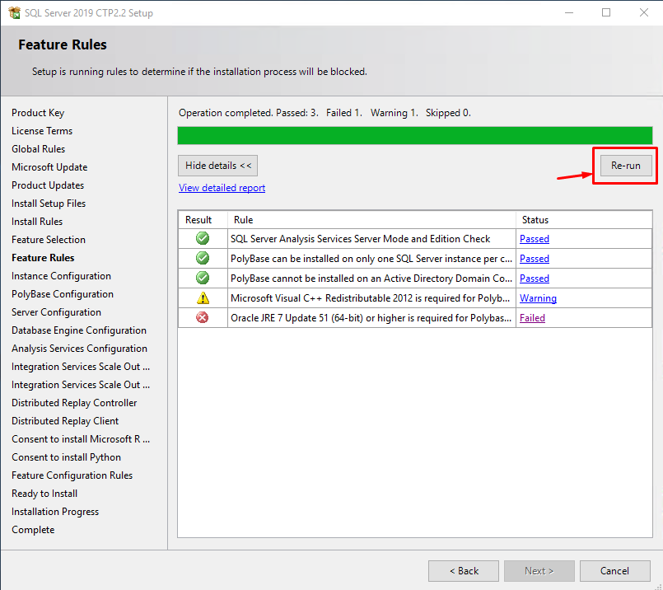Select Product Key step in sidebar

click(x=38, y=113)
